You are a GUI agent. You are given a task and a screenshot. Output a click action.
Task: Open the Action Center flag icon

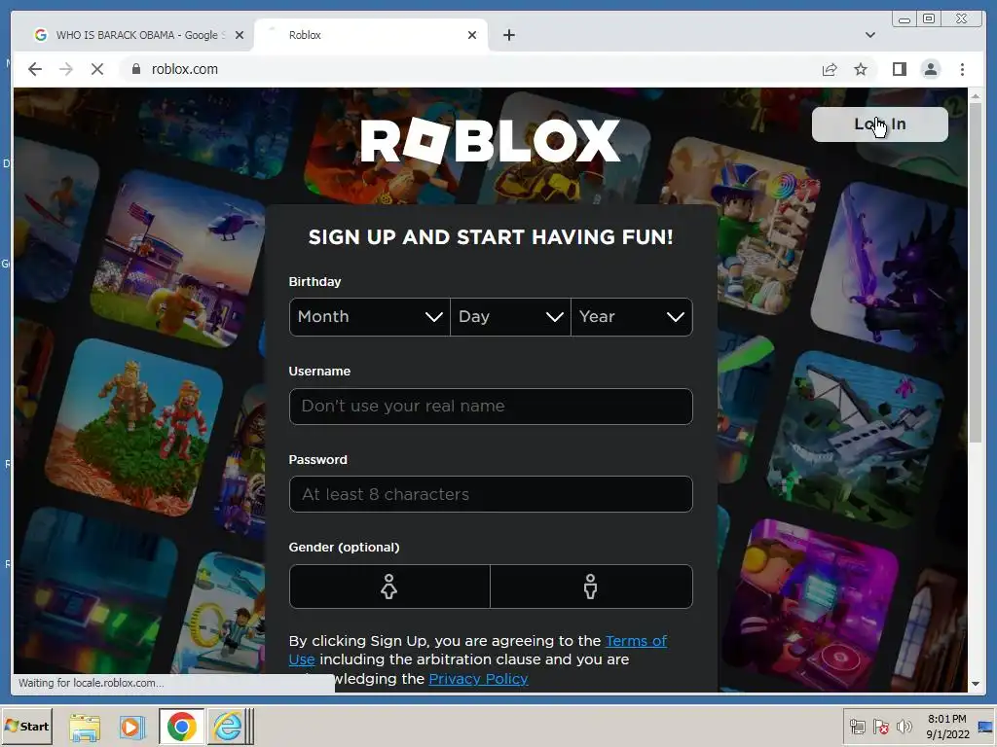[x=880, y=727]
